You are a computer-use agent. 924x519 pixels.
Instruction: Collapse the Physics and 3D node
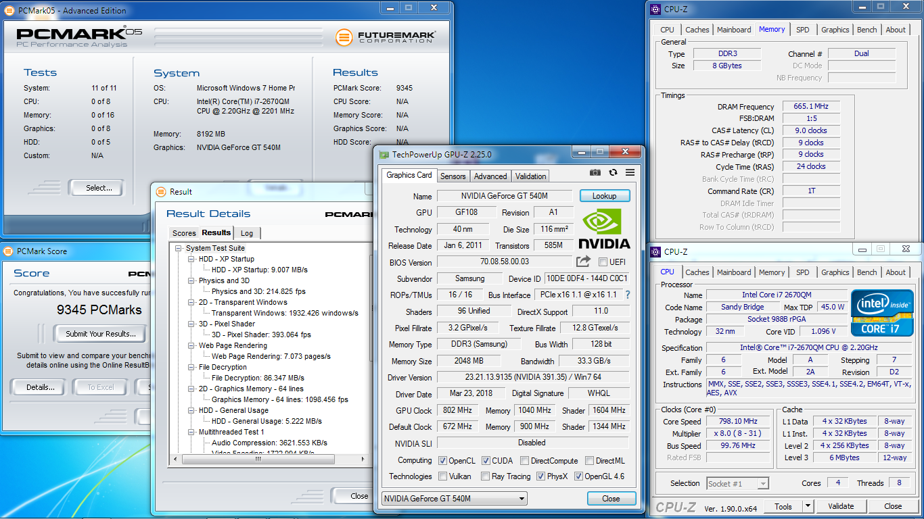click(191, 281)
